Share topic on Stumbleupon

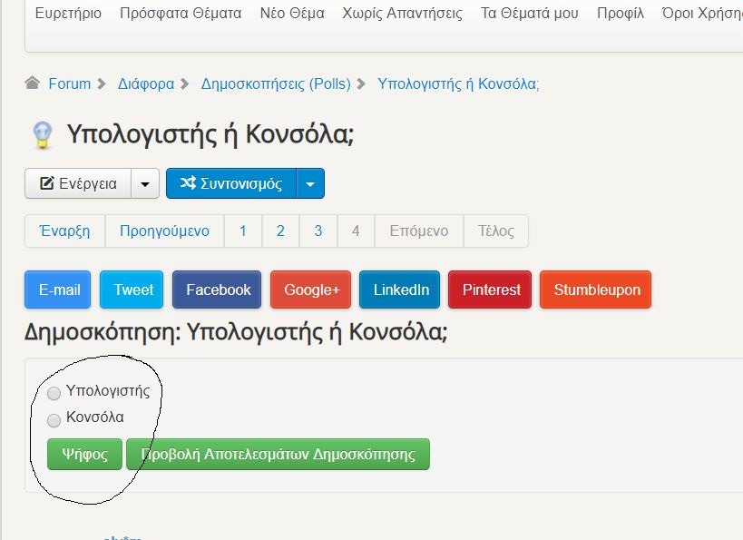click(x=596, y=290)
